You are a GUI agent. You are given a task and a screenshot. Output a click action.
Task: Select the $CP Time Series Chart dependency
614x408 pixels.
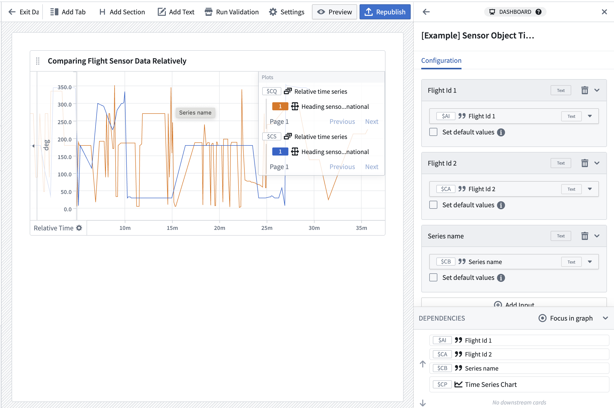tap(519, 384)
